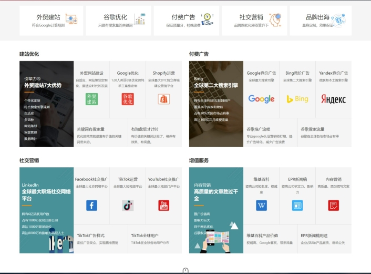
Task: Click the mouse scroll icon at page bottom
Action: point(185,271)
